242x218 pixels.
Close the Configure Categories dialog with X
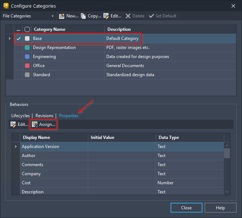[x=233, y=6]
